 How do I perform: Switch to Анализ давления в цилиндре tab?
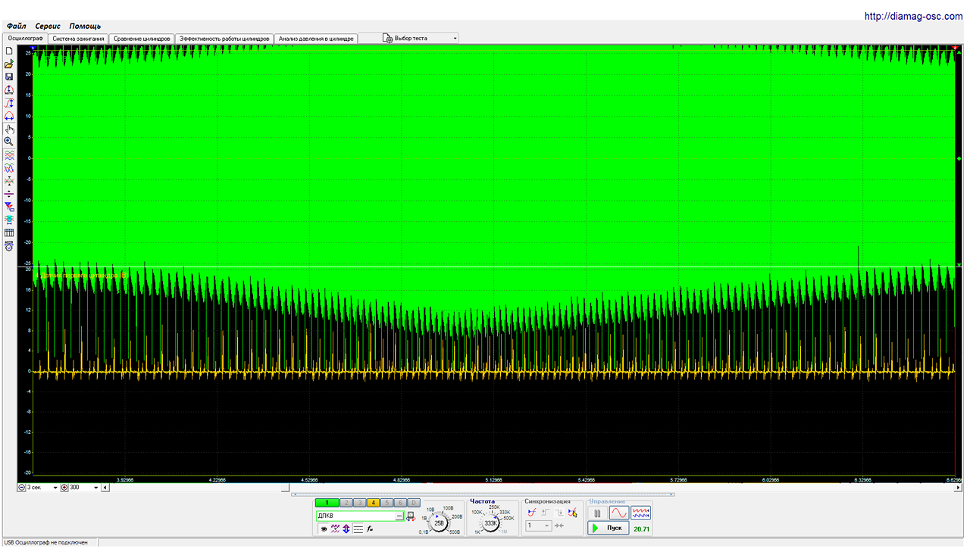point(315,38)
